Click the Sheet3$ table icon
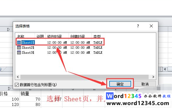This screenshot has height=108, width=172. [x=19, y=53]
